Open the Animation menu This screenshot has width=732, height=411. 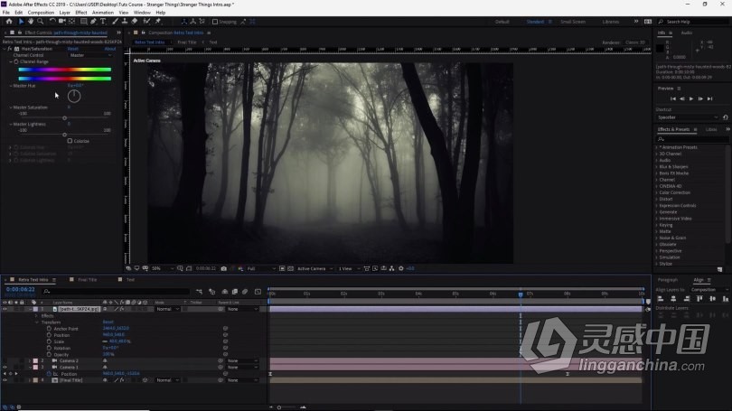[102, 13]
